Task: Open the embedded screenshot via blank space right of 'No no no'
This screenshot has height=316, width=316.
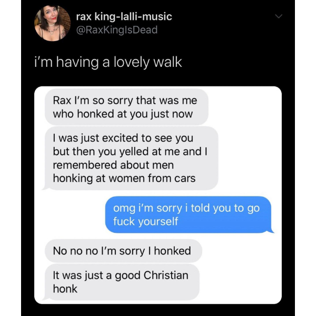Action: pos(241,251)
